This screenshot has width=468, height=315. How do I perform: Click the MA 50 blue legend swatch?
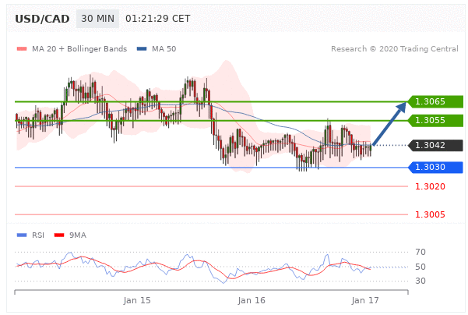(x=142, y=48)
